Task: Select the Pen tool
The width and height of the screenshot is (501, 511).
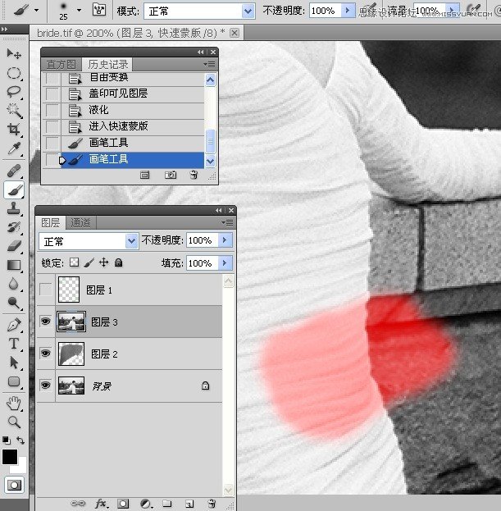Action: coord(14,325)
